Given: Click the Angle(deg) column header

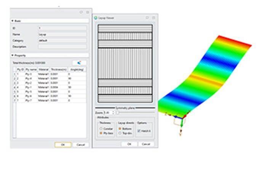Looking at the screenshot, I should 77,69.
